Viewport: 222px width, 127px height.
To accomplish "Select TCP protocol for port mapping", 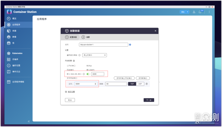I will click(132, 84).
